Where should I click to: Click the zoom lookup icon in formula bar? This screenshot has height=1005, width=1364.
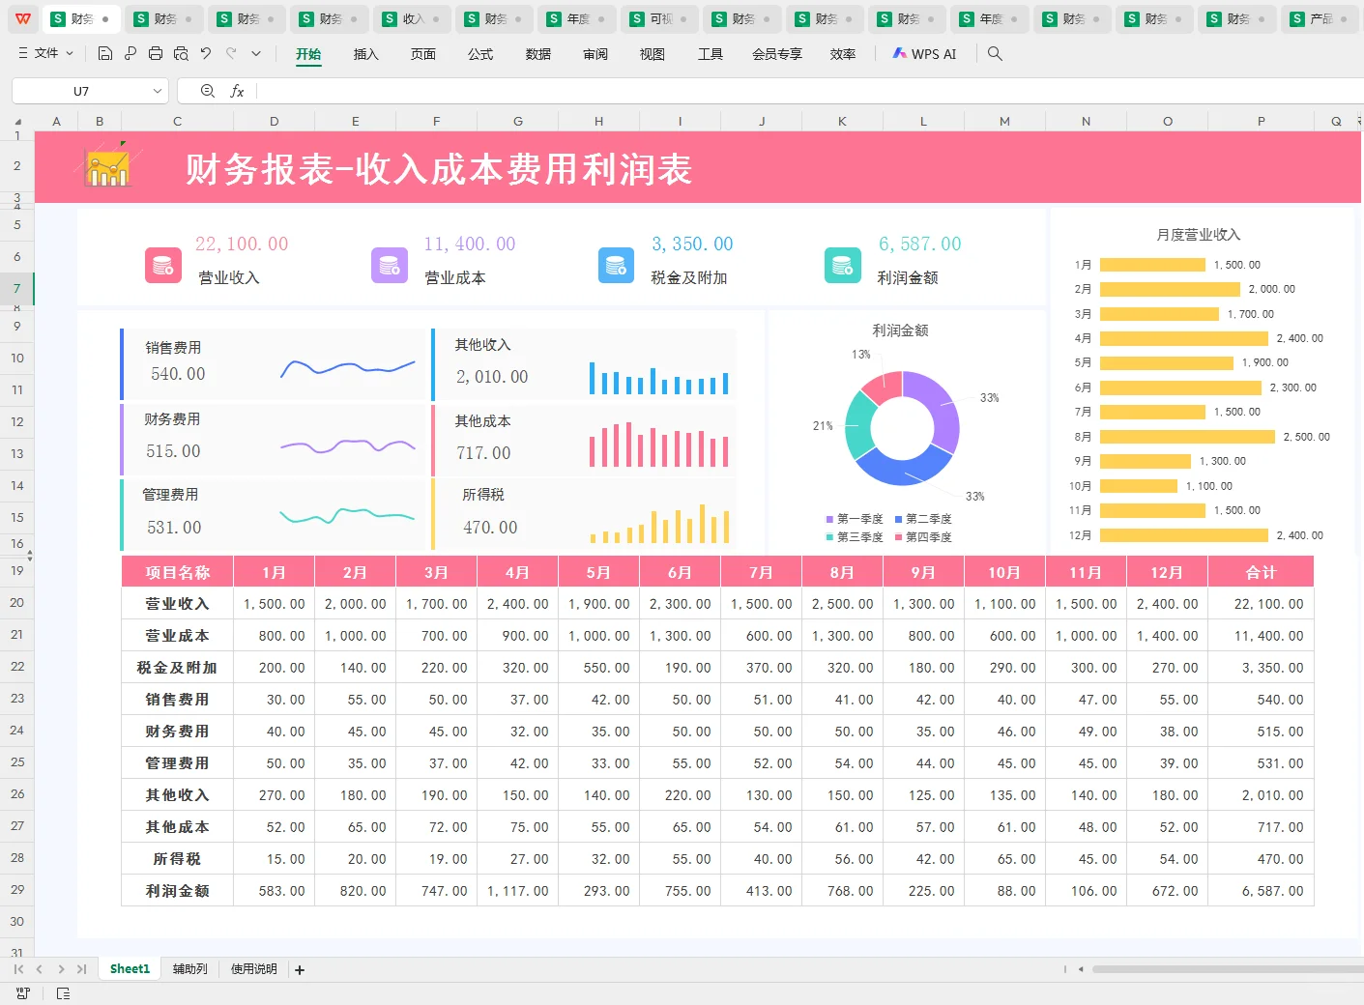(207, 91)
